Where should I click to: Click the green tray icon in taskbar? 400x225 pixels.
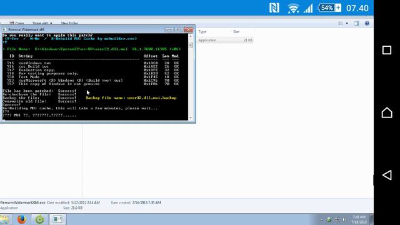(x=329, y=219)
